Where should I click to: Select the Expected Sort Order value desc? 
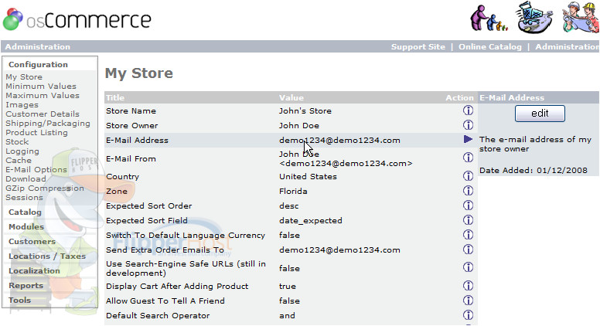pos(289,206)
